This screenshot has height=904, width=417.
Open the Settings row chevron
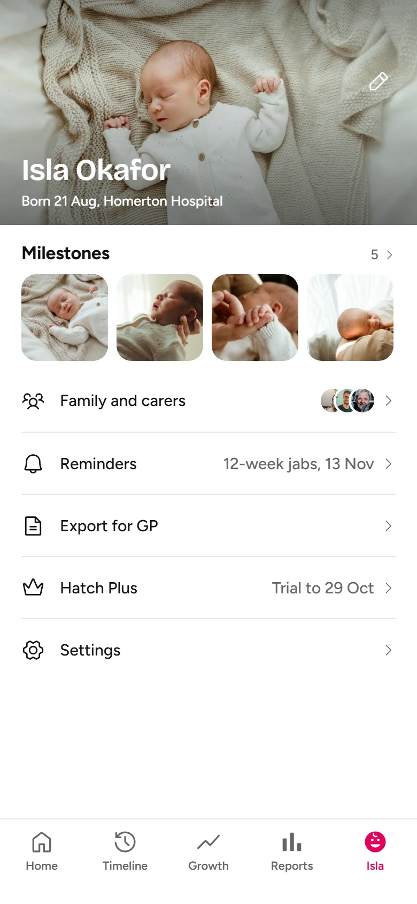tap(389, 650)
